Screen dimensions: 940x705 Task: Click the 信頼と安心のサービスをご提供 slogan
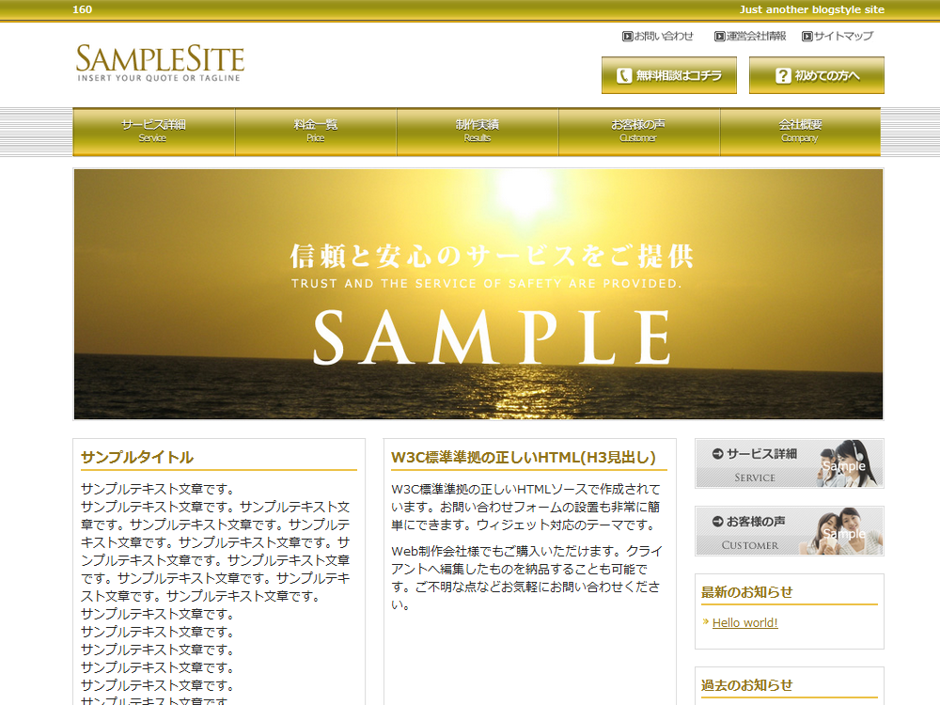(x=492, y=257)
